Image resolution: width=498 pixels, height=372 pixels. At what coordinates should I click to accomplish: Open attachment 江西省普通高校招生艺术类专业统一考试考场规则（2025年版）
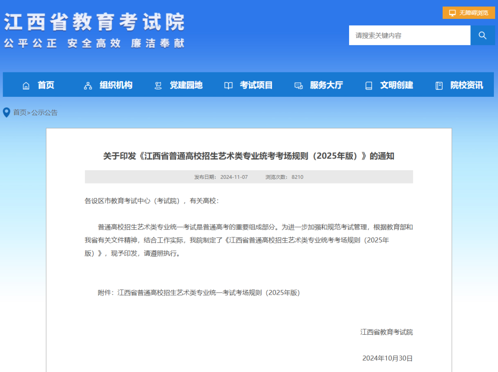[209, 293]
